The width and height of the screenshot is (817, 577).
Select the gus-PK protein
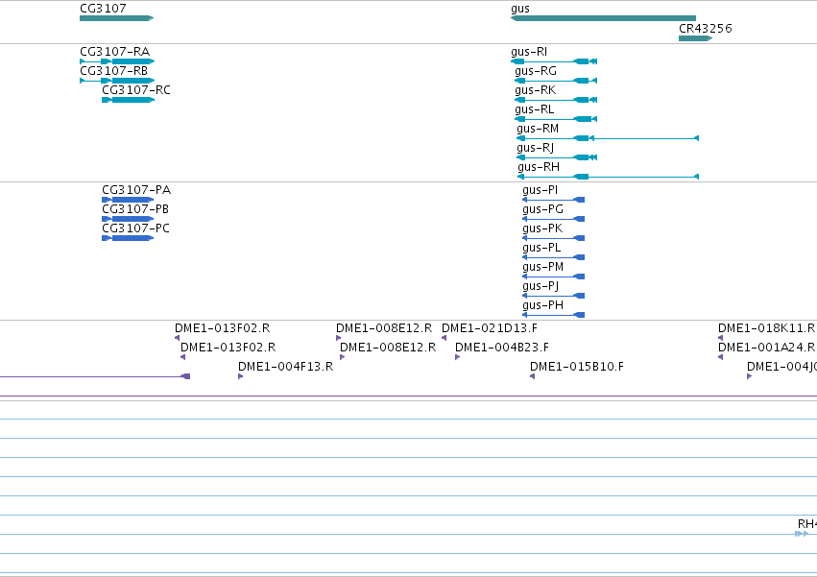click(553, 238)
